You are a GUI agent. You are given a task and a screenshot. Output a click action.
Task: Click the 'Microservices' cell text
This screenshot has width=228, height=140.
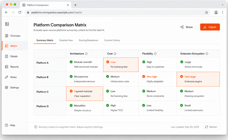[x=81, y=77]
